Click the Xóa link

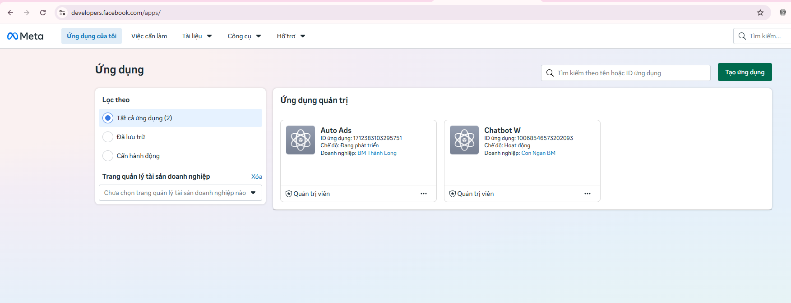click(257, 176)
